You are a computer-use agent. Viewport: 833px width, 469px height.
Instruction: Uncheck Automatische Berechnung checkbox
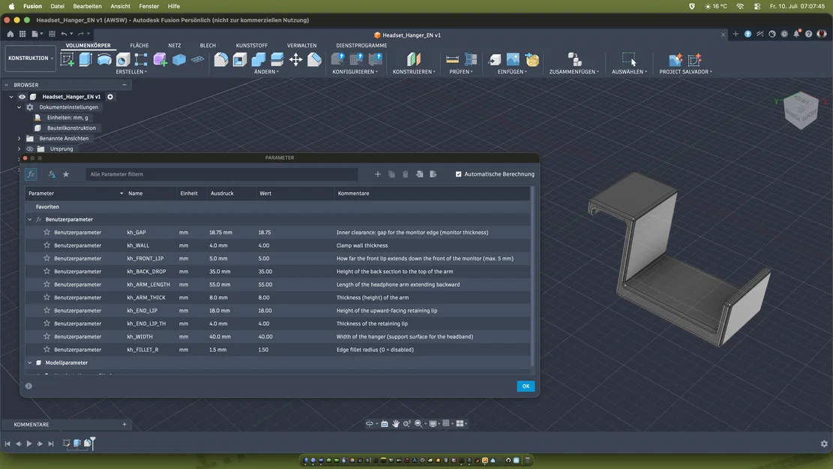click(458, 174)
